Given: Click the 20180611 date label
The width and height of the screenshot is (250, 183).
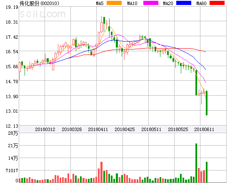Looking at the screenshot, I should pyautogui.click(x=204, y=129).
